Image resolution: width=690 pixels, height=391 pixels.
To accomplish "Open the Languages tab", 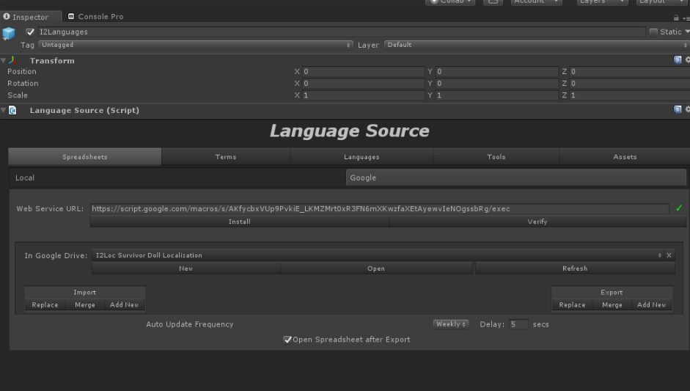I will pyautogui.click(x=361, y=157).
